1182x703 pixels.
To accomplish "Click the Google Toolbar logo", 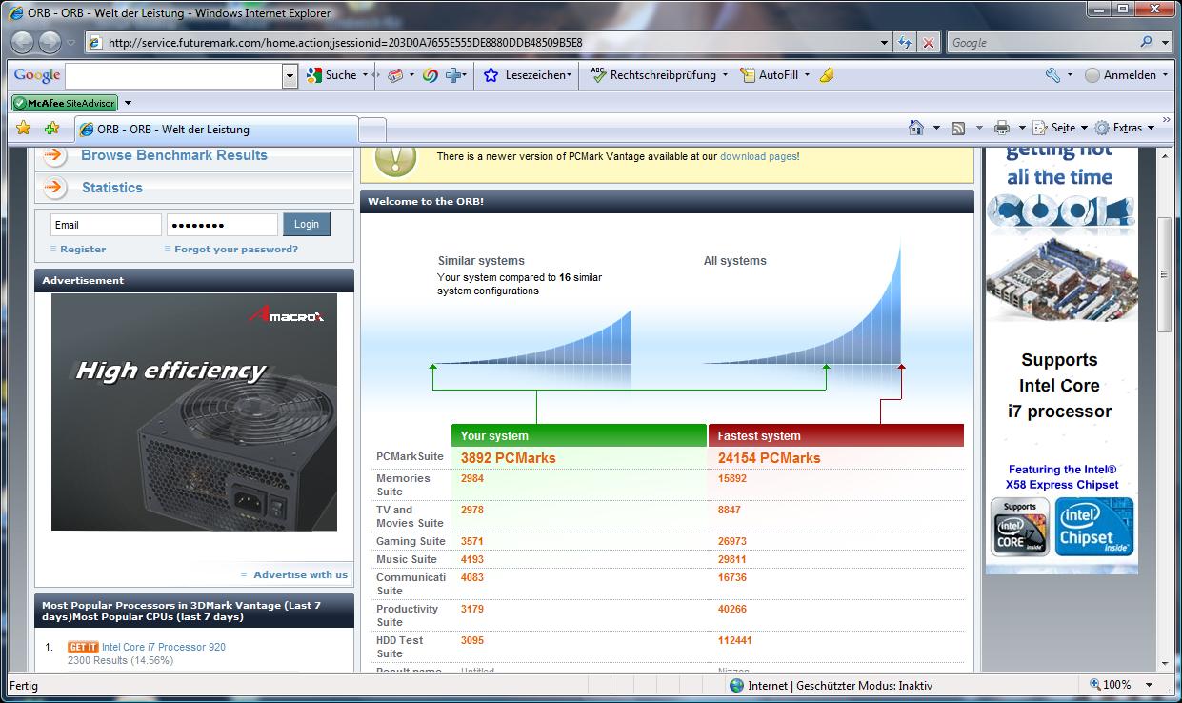I will [x=37, y=75].
